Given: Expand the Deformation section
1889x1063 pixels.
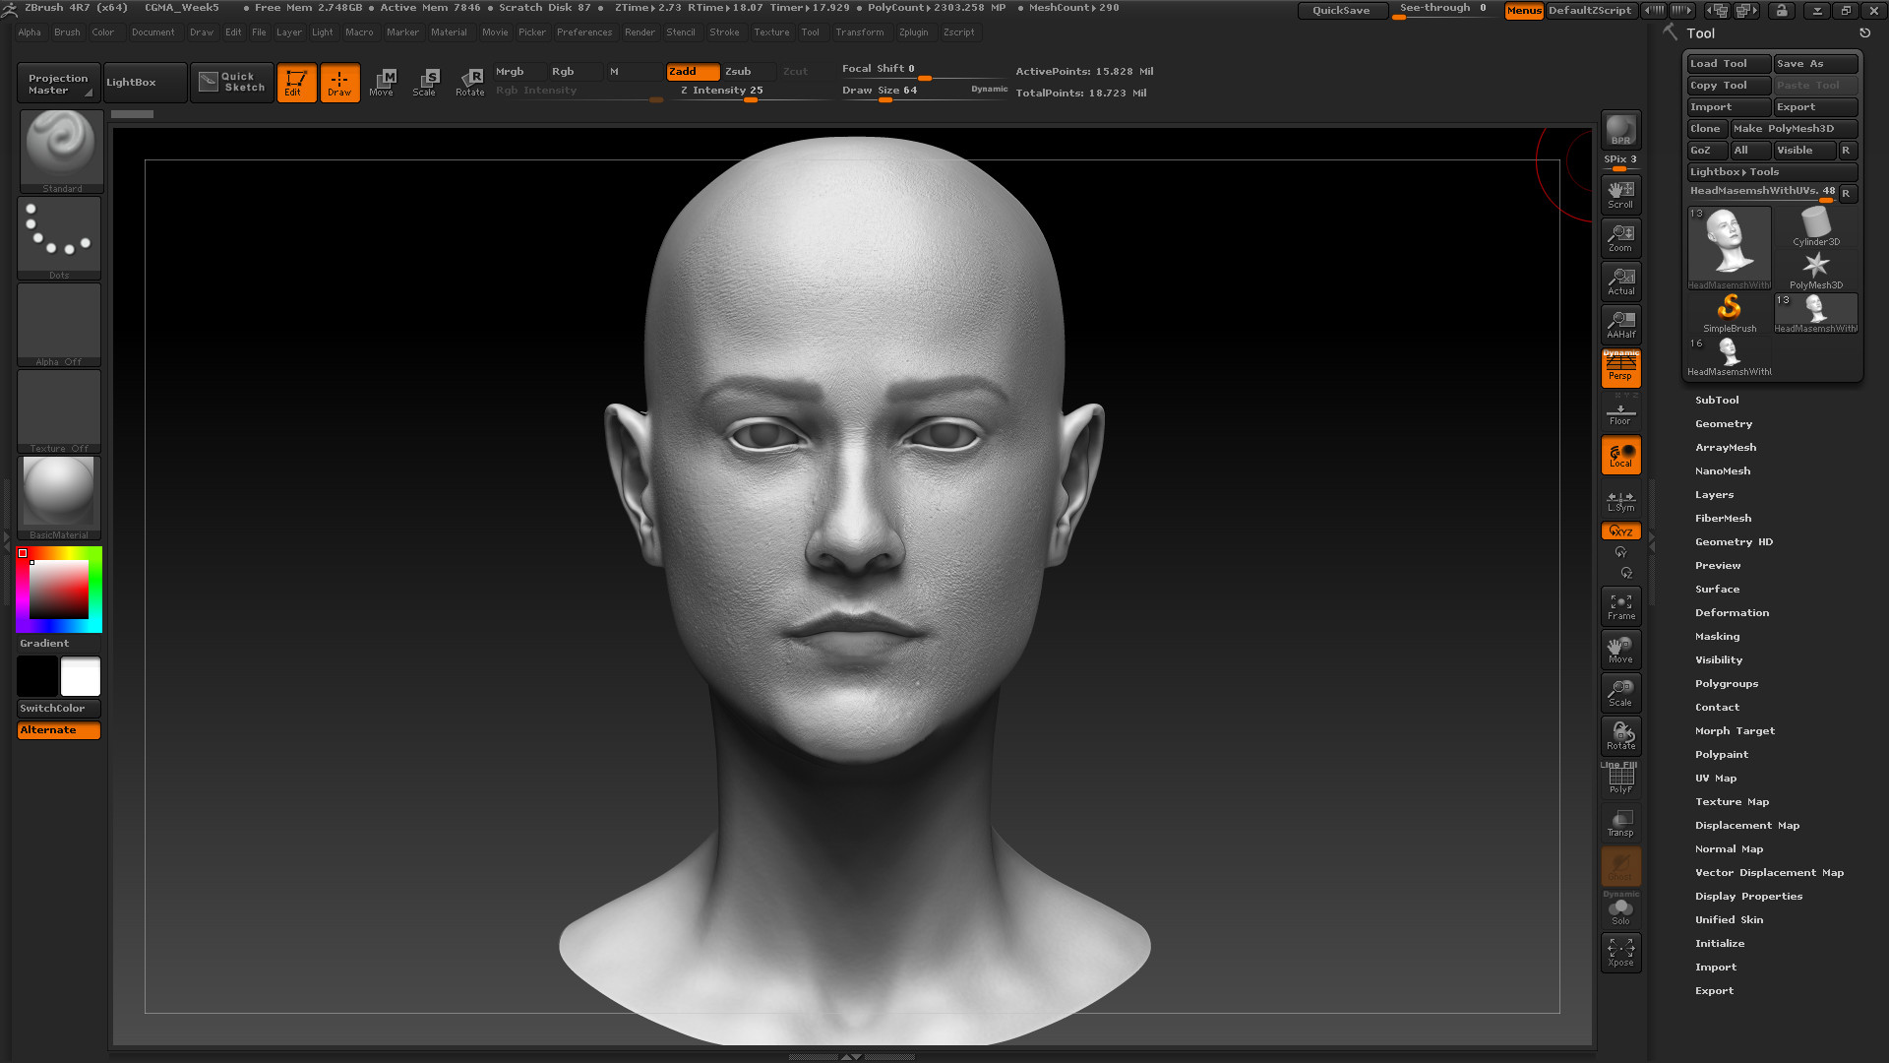Looking at the screenshot, I should pyautogui.click(x=1732, y=612).
